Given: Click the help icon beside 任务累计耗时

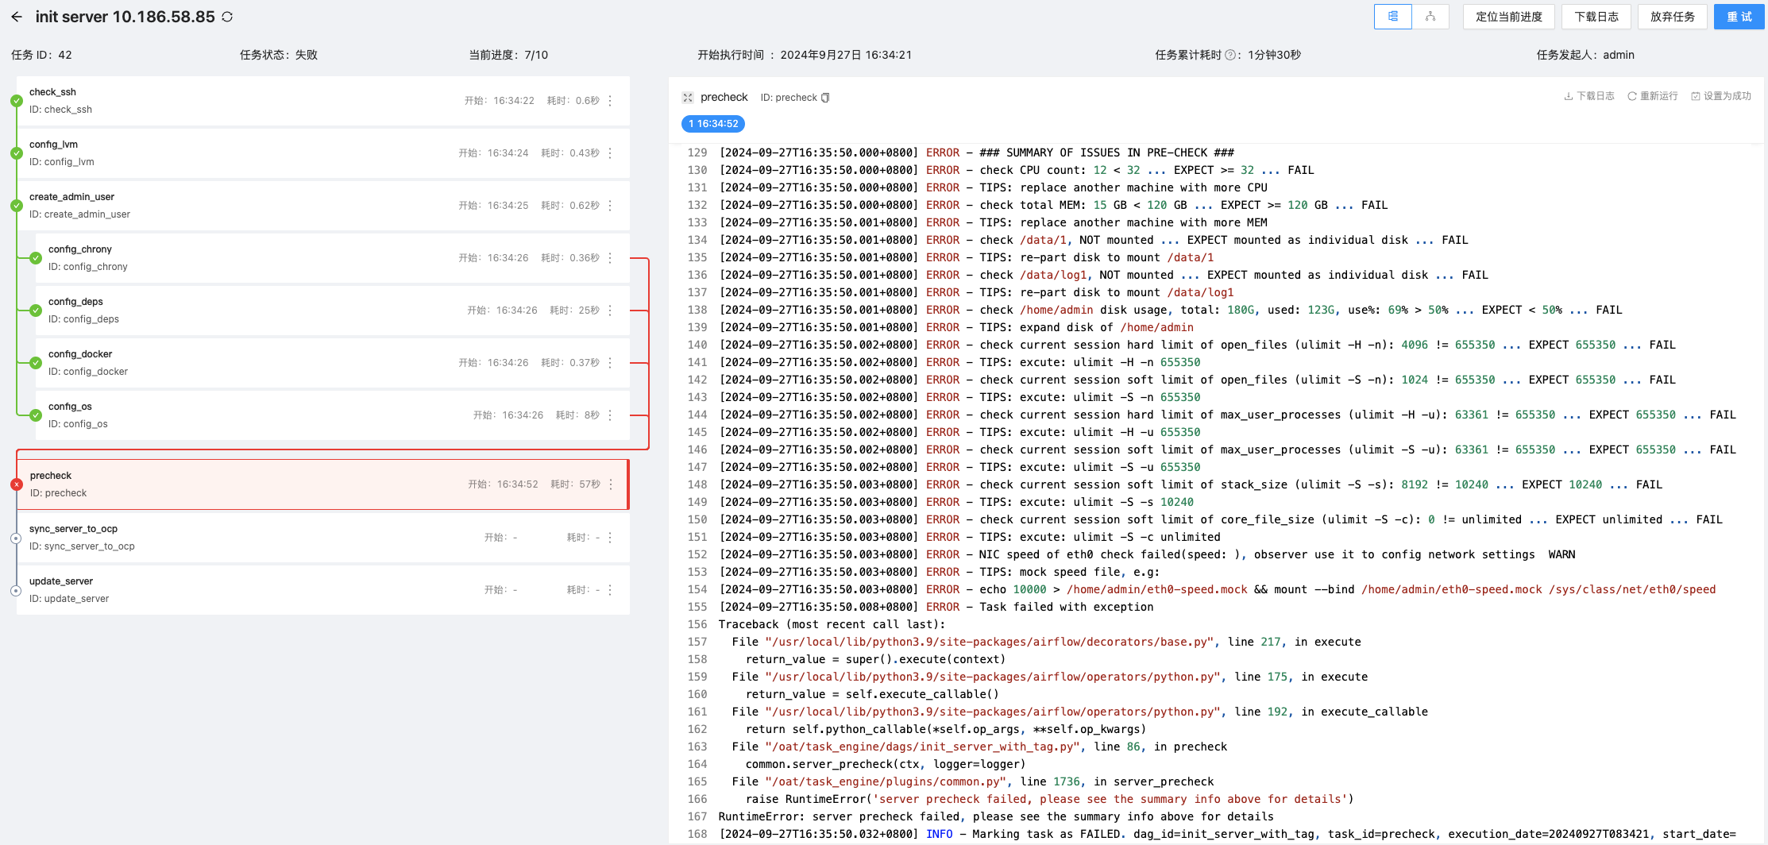Looking at the screenshot, I should [1229, 55].
